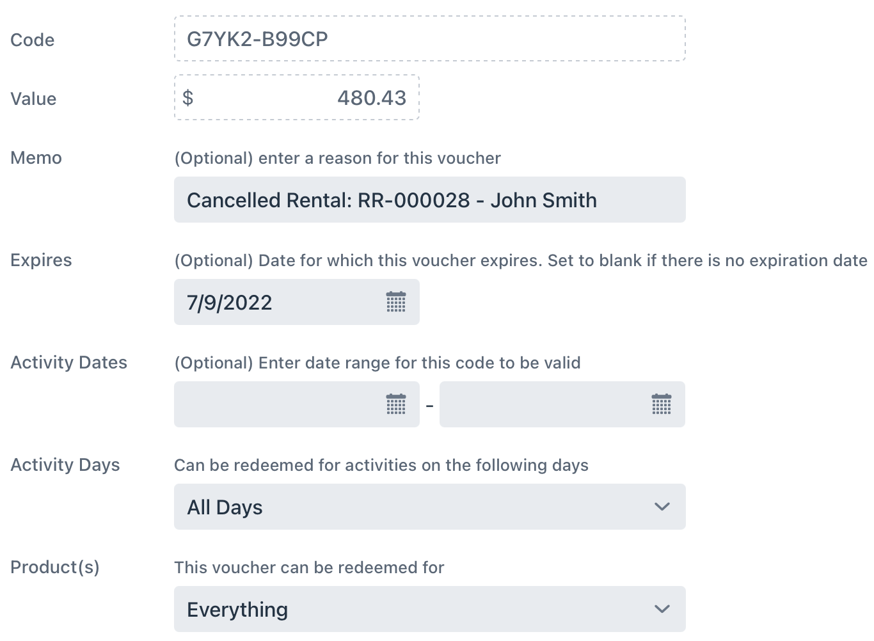Expand the Everything products dropdown chevron
The image size is (874, 641).
click(662, 609)
